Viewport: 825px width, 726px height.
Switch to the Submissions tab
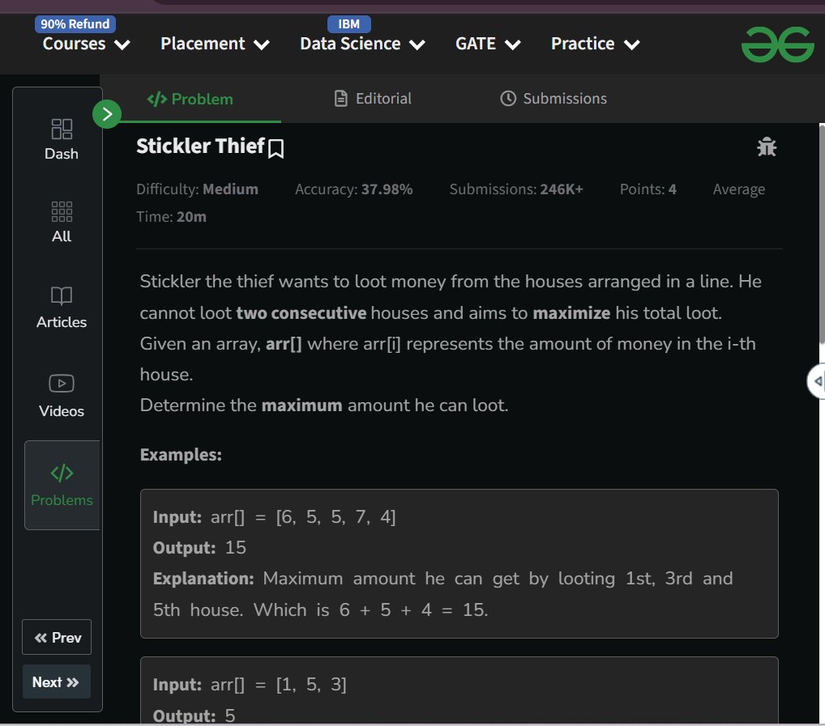coord(553,98)
